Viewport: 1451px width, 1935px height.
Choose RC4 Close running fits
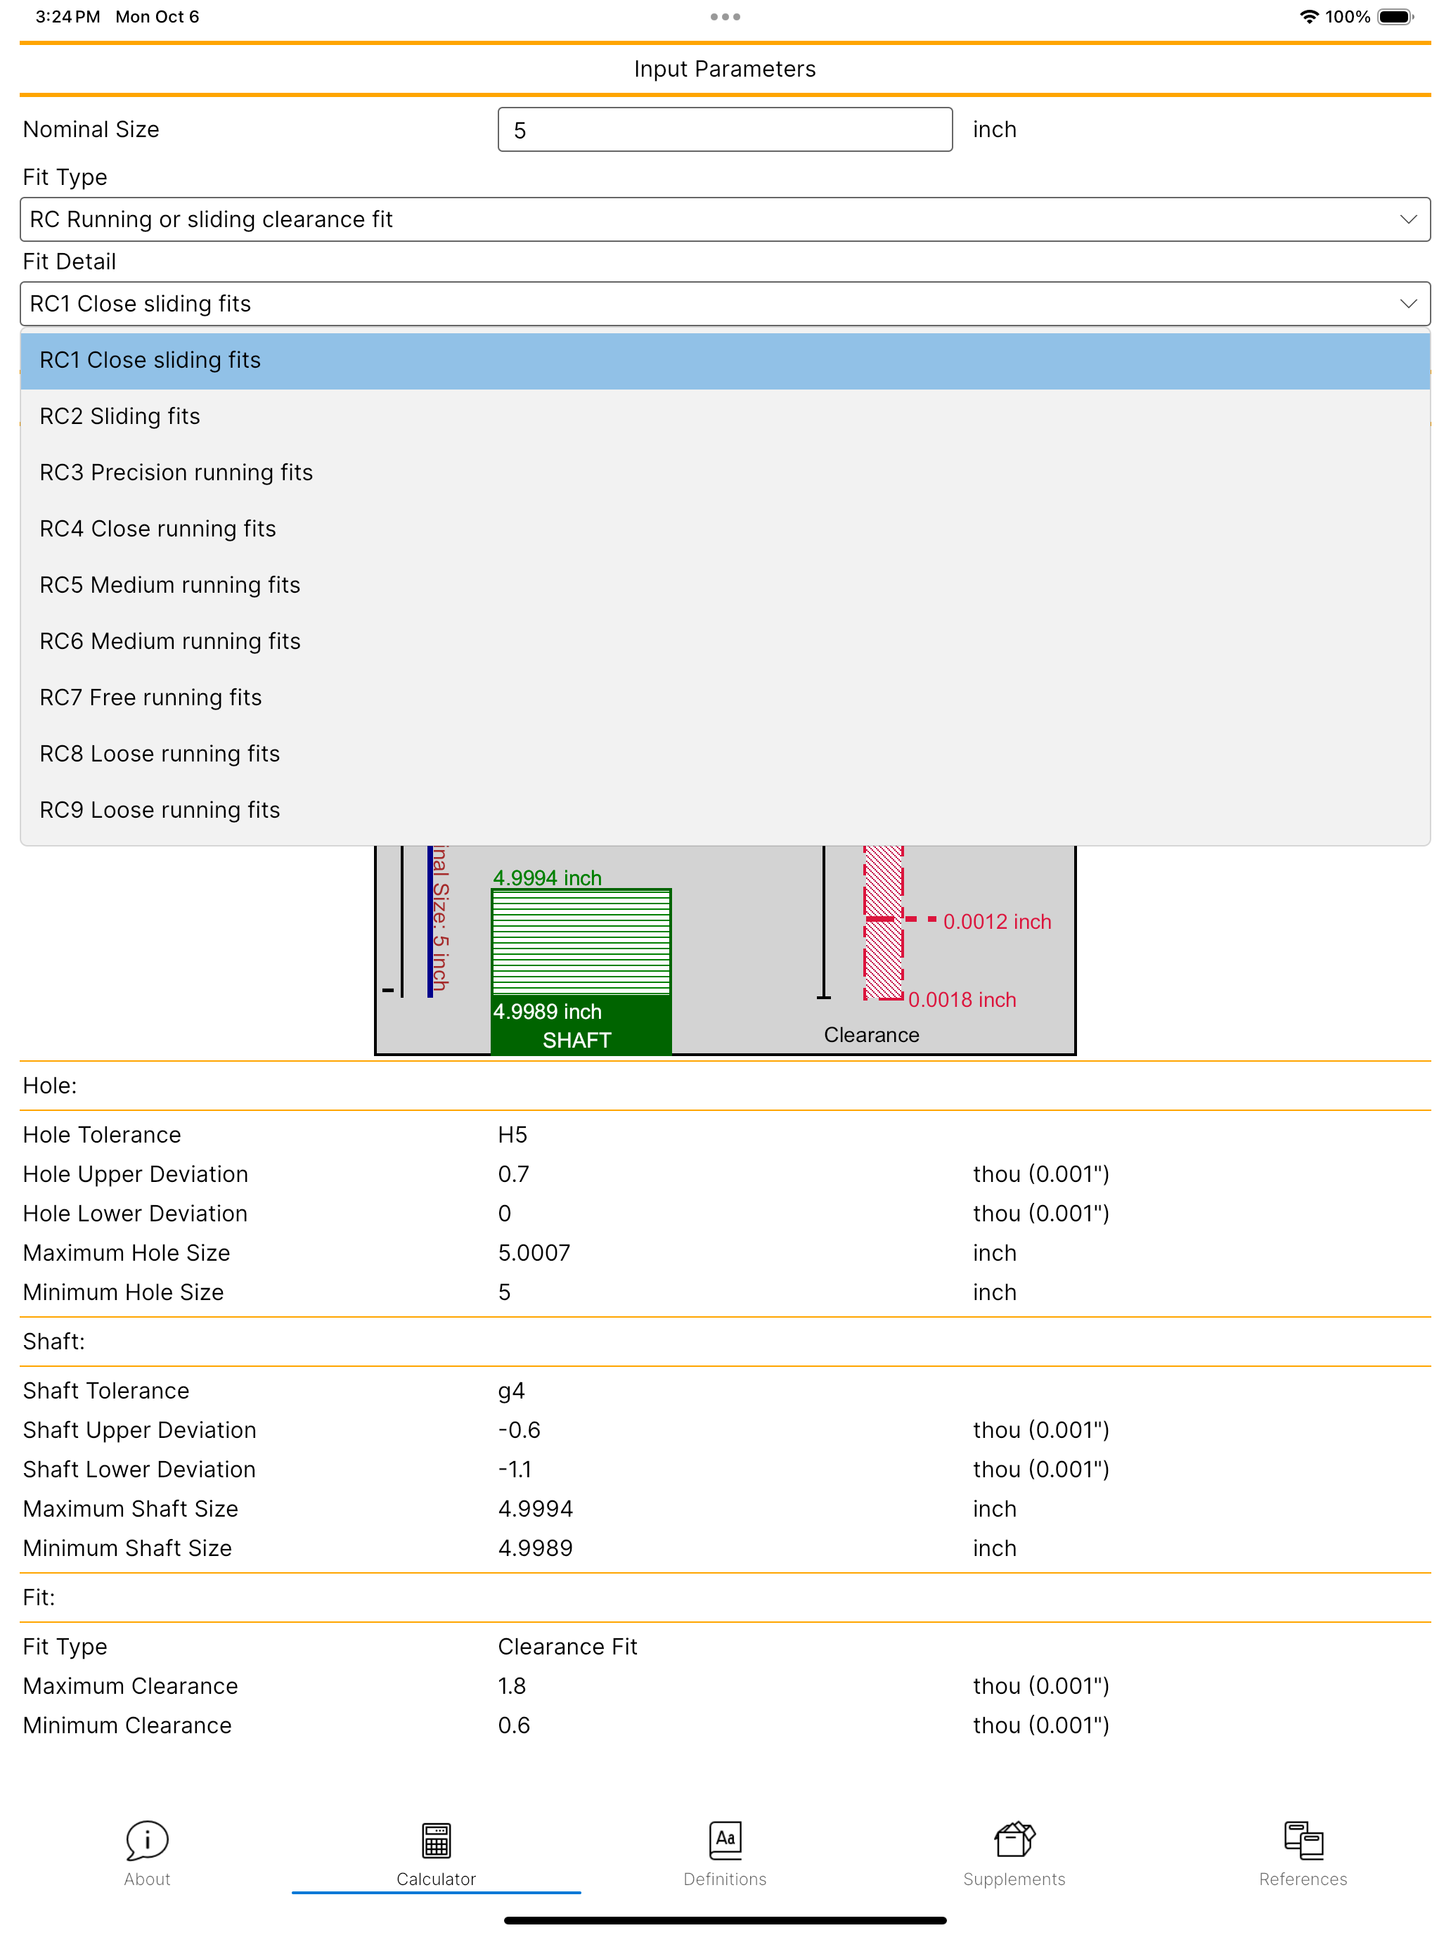pos(725,528)
